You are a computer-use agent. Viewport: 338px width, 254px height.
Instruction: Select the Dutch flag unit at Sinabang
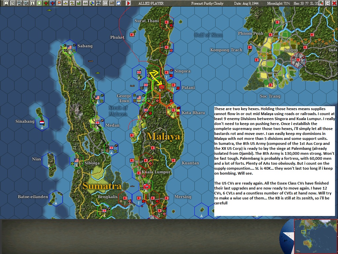[x=42, y=123]
